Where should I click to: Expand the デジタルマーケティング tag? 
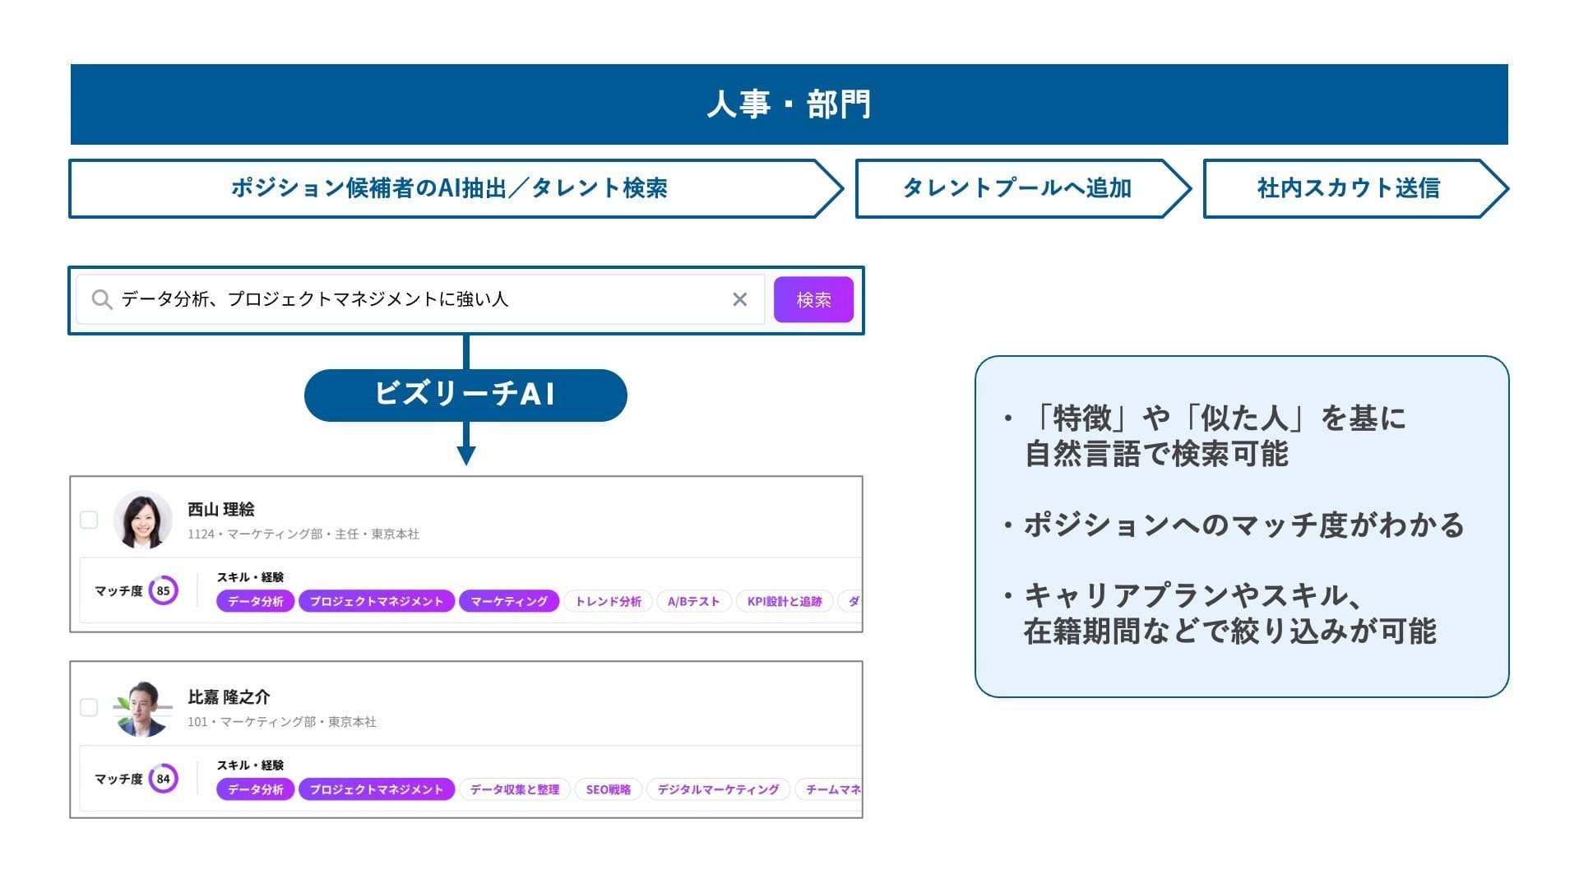pyautogui.click(x=717, y=789)
